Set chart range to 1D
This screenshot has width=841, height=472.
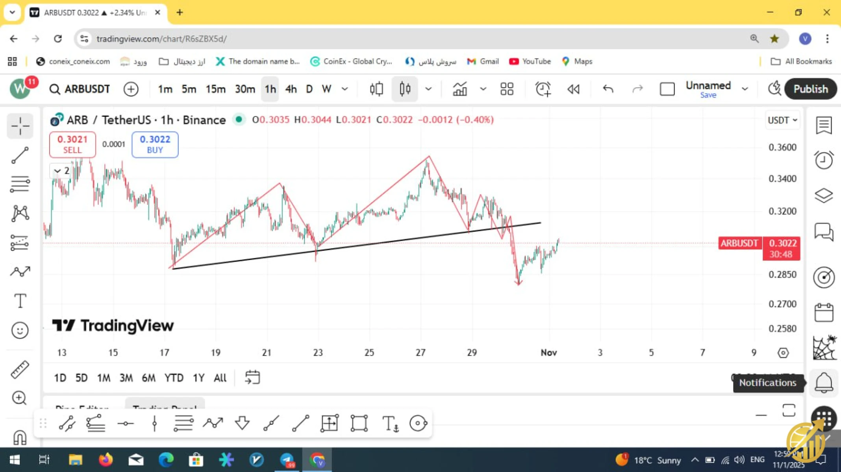(60, 378)
